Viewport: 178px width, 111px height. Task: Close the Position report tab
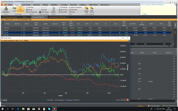point(29,17)
